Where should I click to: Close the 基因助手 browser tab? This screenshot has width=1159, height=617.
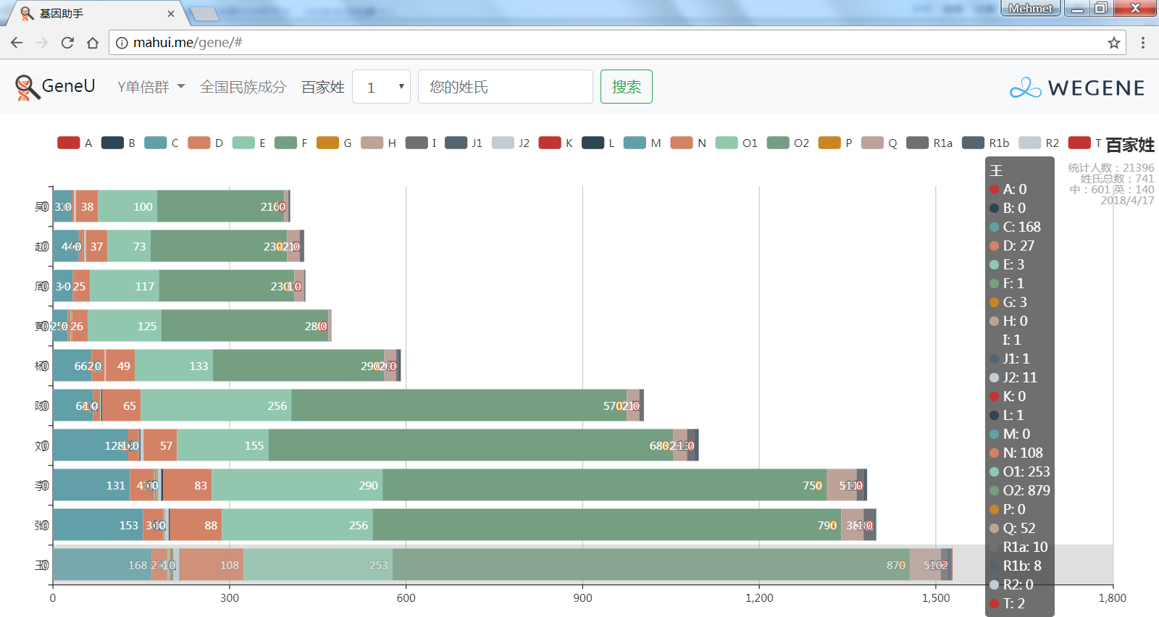click(x=171, y=14)
